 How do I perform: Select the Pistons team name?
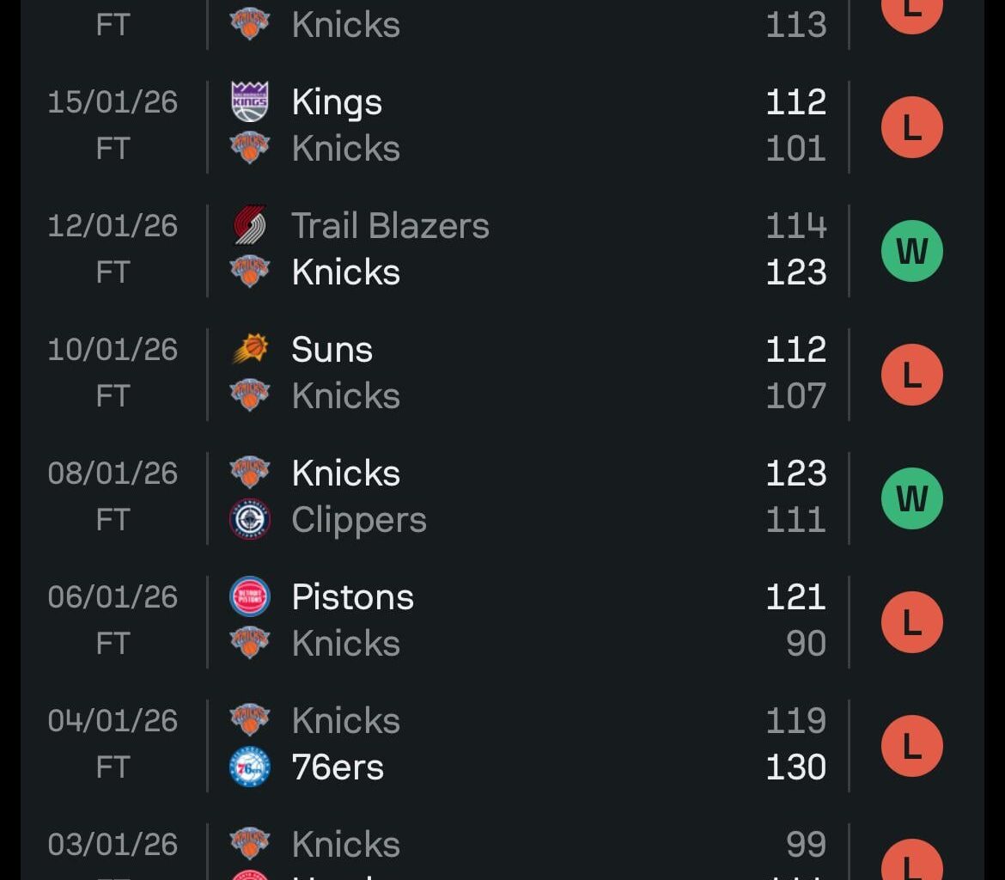click(352, 597)
